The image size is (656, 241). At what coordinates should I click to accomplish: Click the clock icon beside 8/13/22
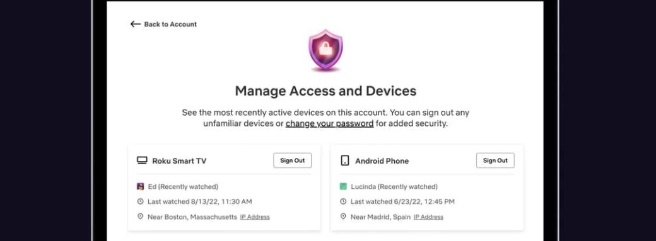pos(141,202)
